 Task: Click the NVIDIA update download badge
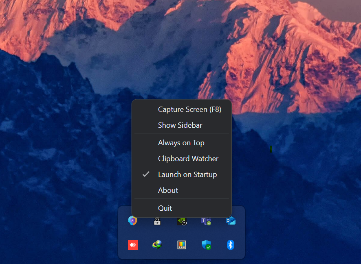tap(184, 224)
